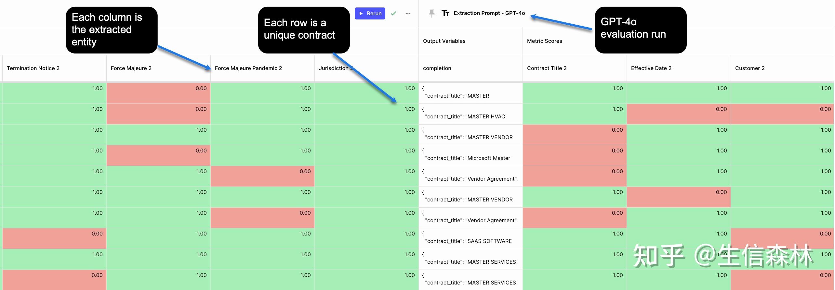This screenshot has width=835, height=290.
Task: Click Force Majeure Pandemic 2 score in first Vendor Agreement row
Action: tap(262, 176)
